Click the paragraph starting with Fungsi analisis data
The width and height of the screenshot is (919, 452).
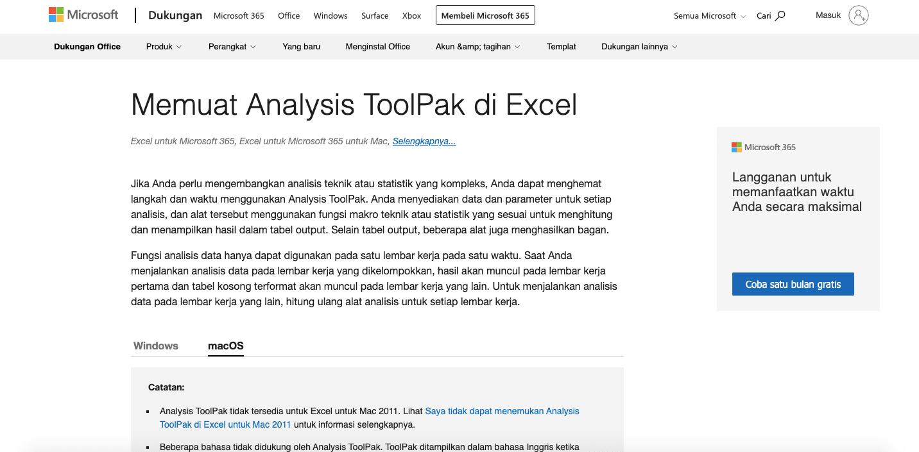coord(374,278)
